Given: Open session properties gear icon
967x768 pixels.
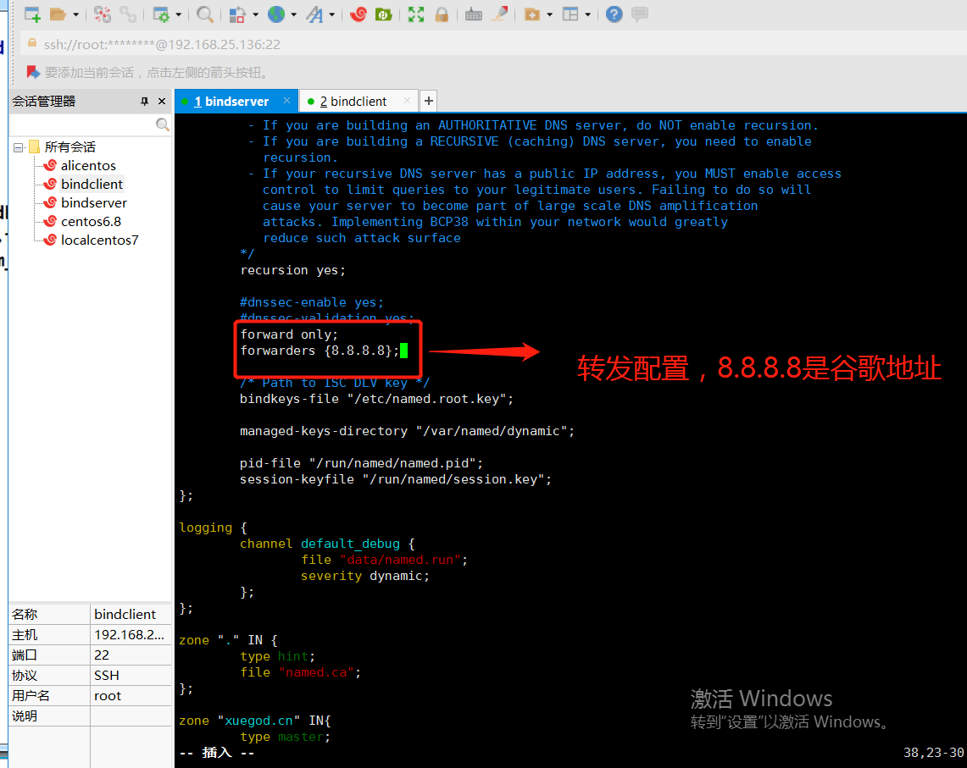Looking at the screenshot, I should [x=160, y=14].
